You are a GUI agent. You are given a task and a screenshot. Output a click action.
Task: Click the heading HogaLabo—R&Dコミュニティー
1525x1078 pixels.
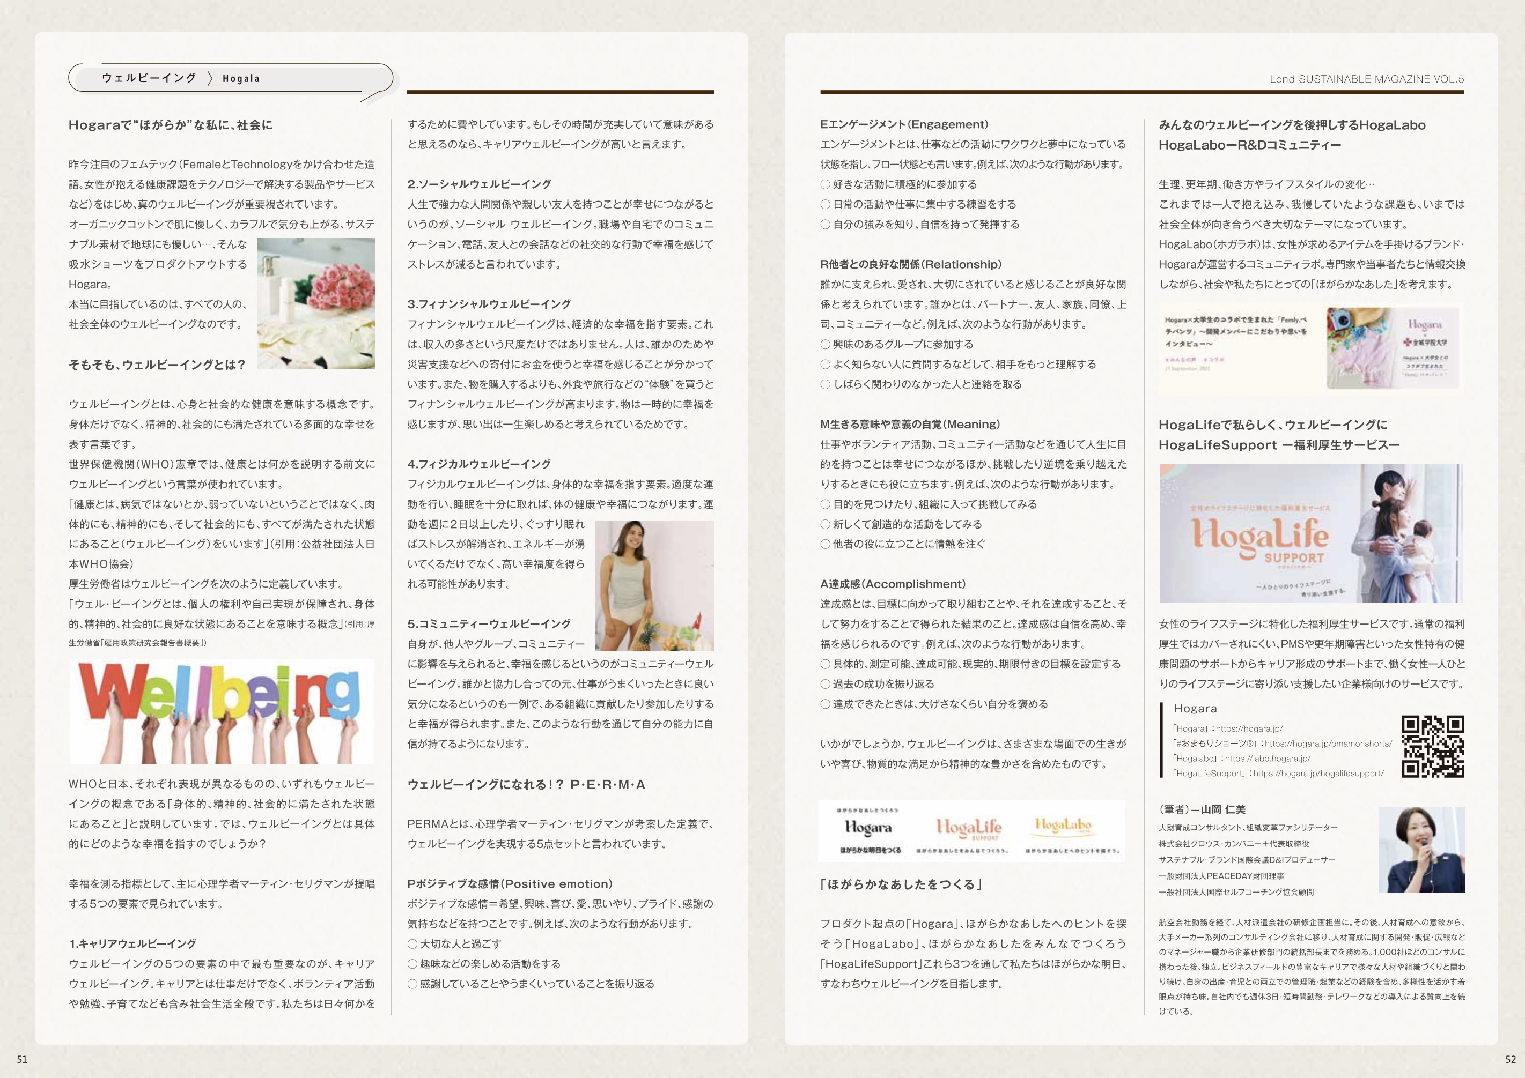tap(1249, 145)
